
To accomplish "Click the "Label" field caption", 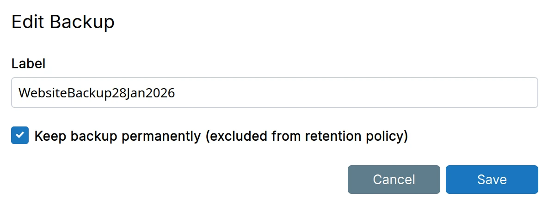I will click(28, 64).
